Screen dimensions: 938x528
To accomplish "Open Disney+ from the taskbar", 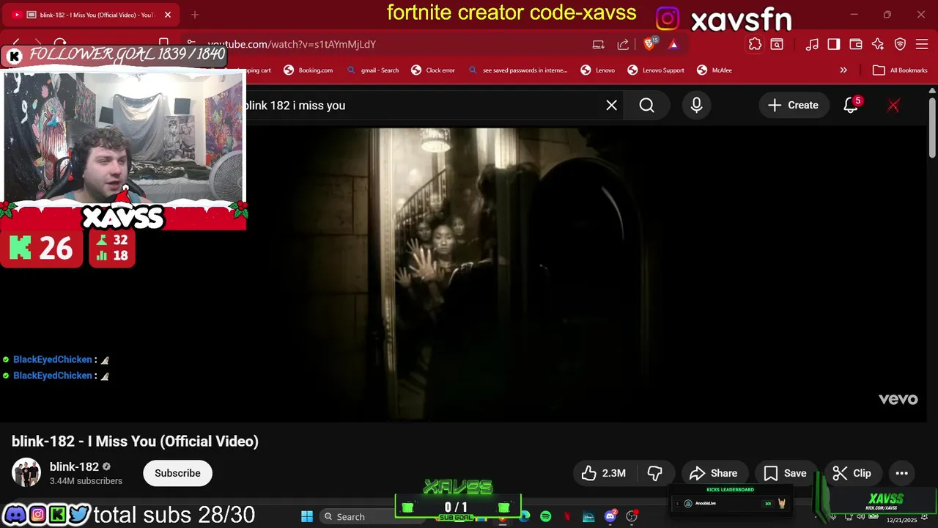I will [x=588, y=516].
